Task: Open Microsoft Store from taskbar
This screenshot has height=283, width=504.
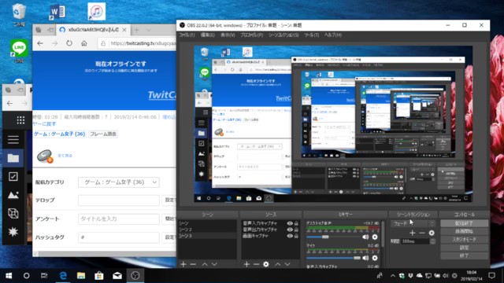Action: tap(99, 276)
